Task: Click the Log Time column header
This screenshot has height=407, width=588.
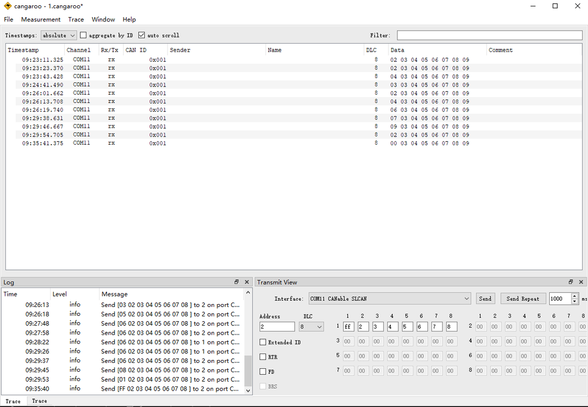Action: tap(25, 294)
